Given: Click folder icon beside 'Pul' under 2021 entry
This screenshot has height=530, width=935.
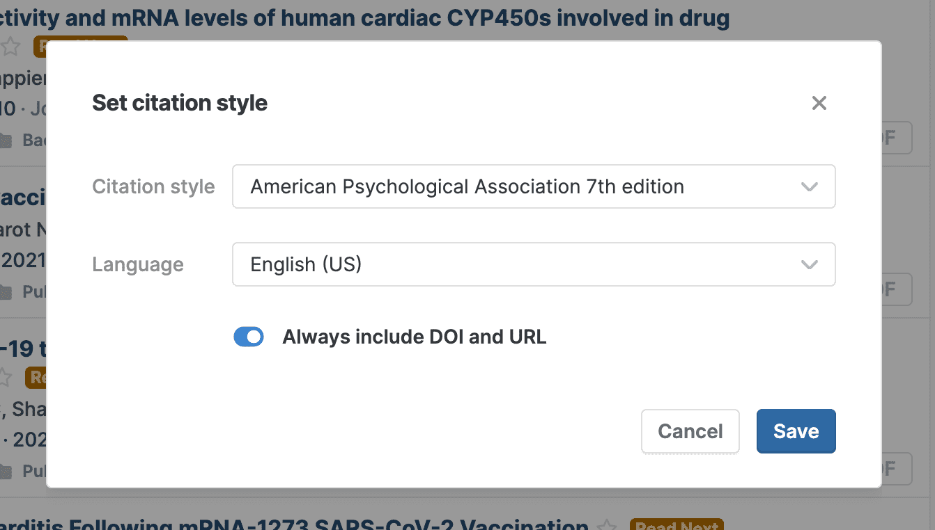Looking at the screenshot, I should point(6,292).
